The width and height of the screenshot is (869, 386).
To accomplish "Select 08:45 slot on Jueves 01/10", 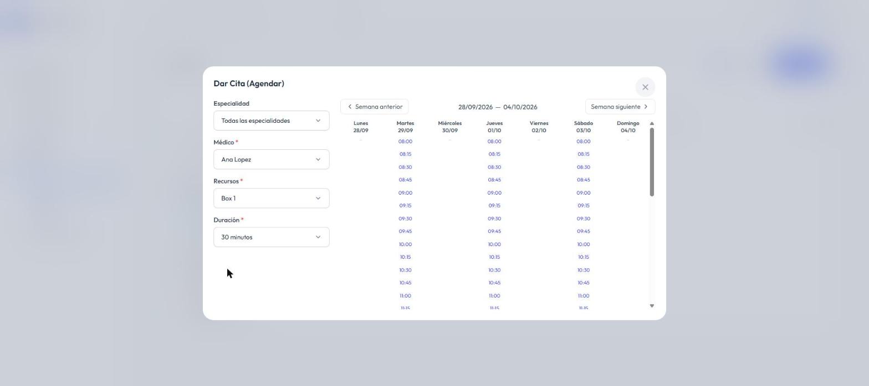I will coord(494,180).
